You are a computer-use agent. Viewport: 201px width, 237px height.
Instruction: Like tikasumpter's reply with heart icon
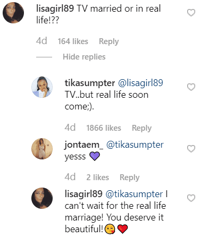click(x=191, y=87)
